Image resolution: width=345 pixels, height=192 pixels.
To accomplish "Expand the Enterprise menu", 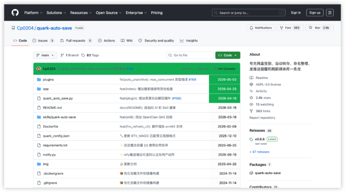I will point(136,13).
